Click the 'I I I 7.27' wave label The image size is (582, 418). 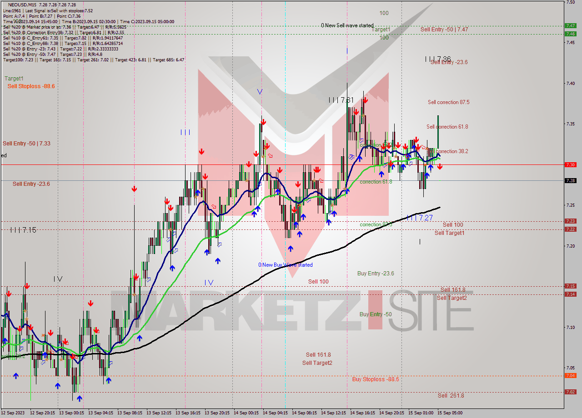420,218
